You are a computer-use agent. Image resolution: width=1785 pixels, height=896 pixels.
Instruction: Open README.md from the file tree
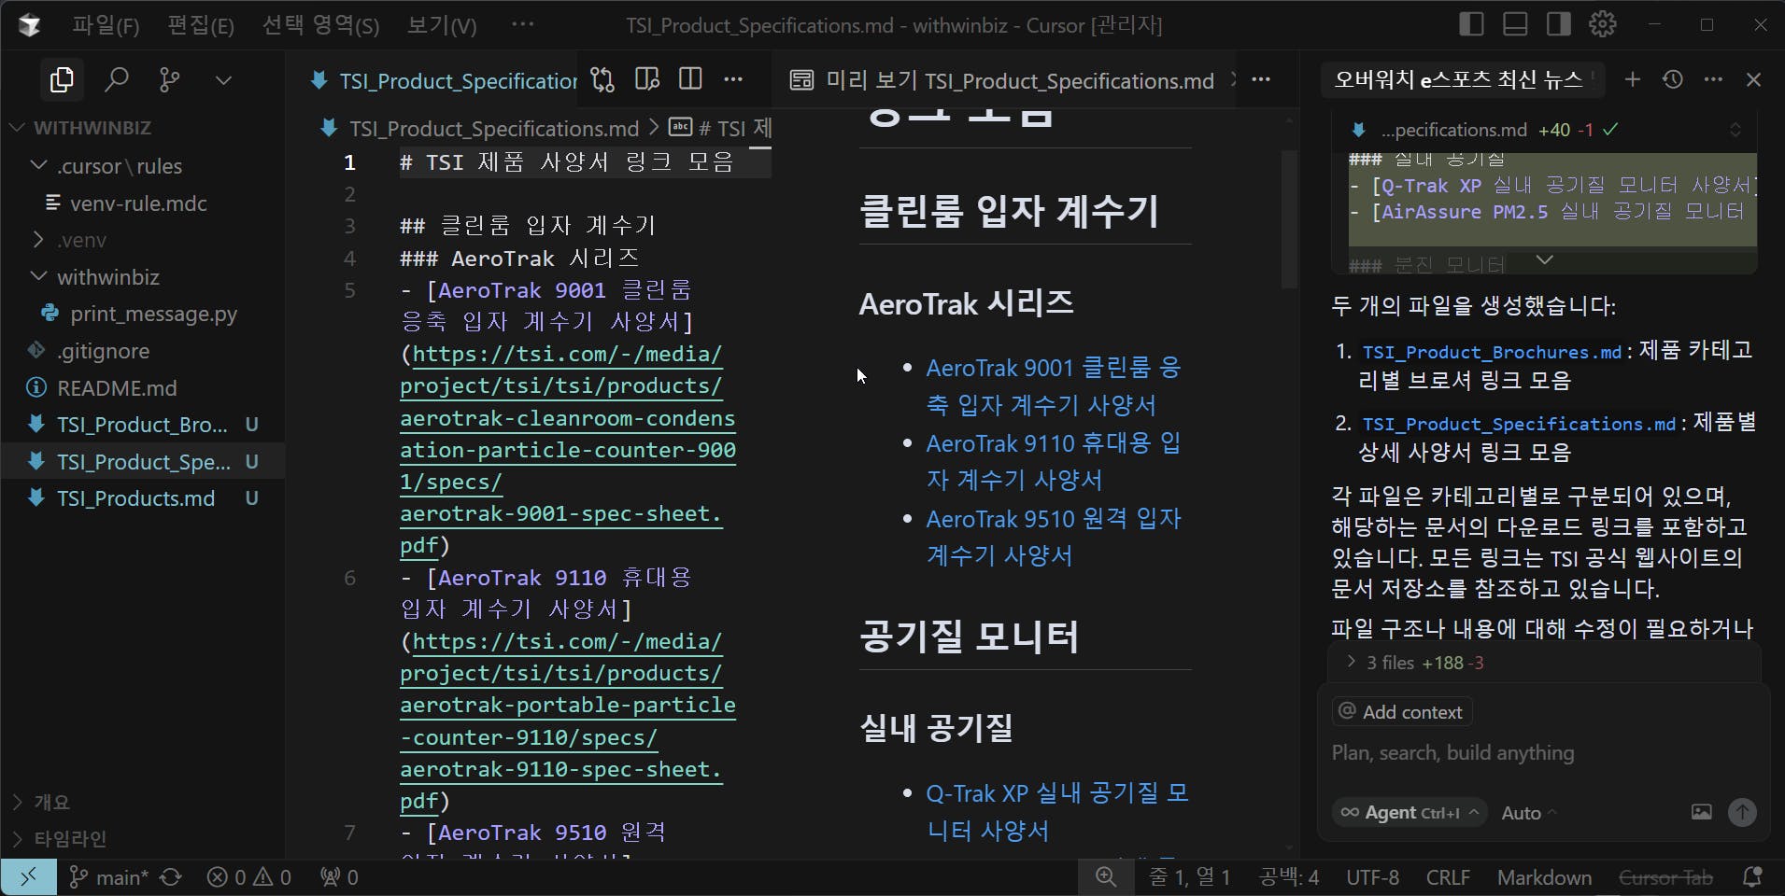(117, 387)
